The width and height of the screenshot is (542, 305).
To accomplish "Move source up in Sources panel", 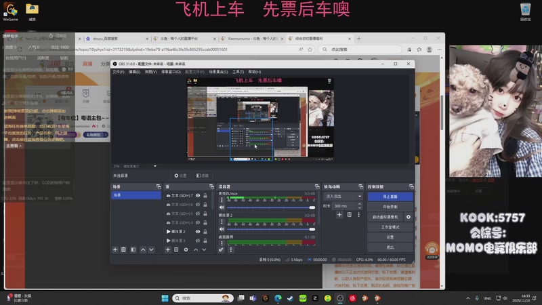I will 196,249.
